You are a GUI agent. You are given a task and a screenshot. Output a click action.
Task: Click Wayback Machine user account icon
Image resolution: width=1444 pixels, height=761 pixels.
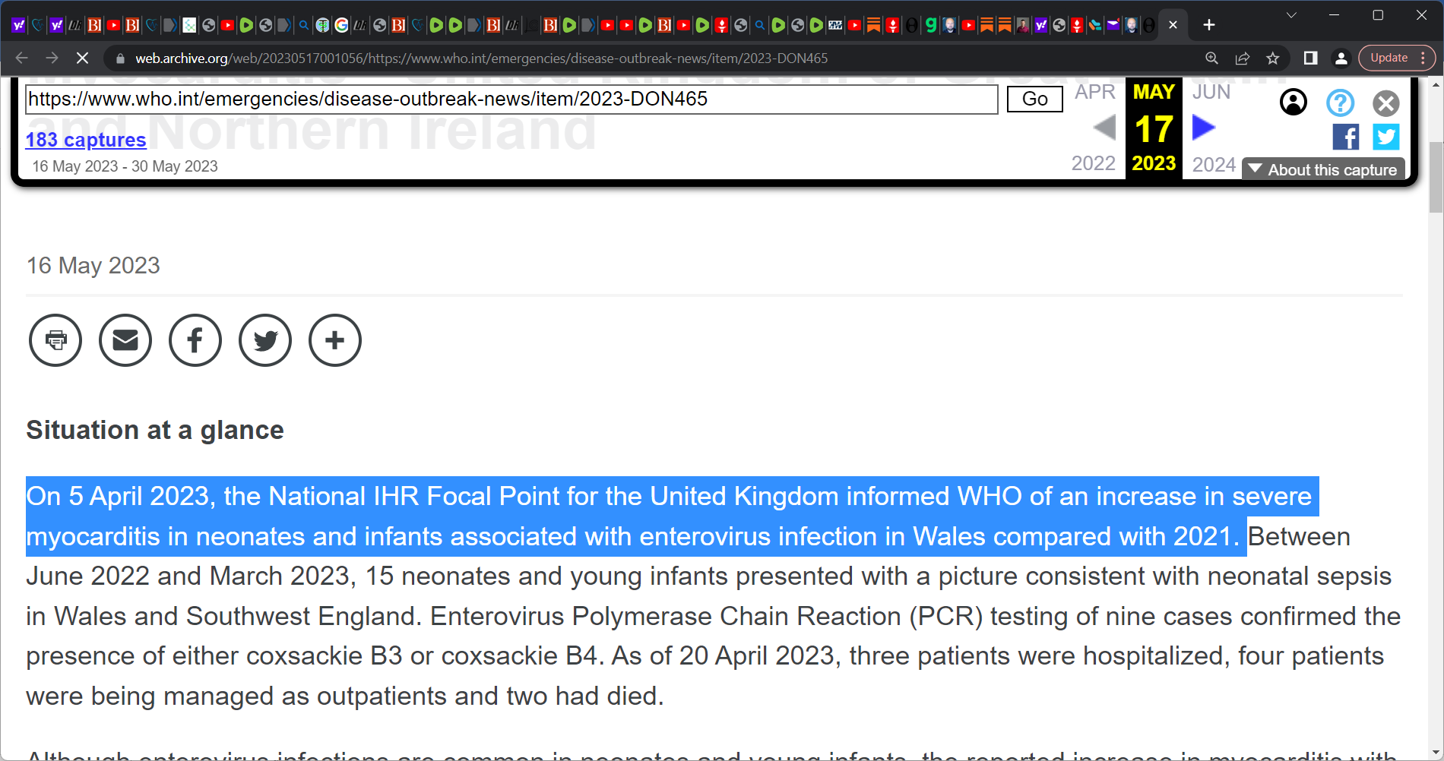click(x=1294, y=102)
